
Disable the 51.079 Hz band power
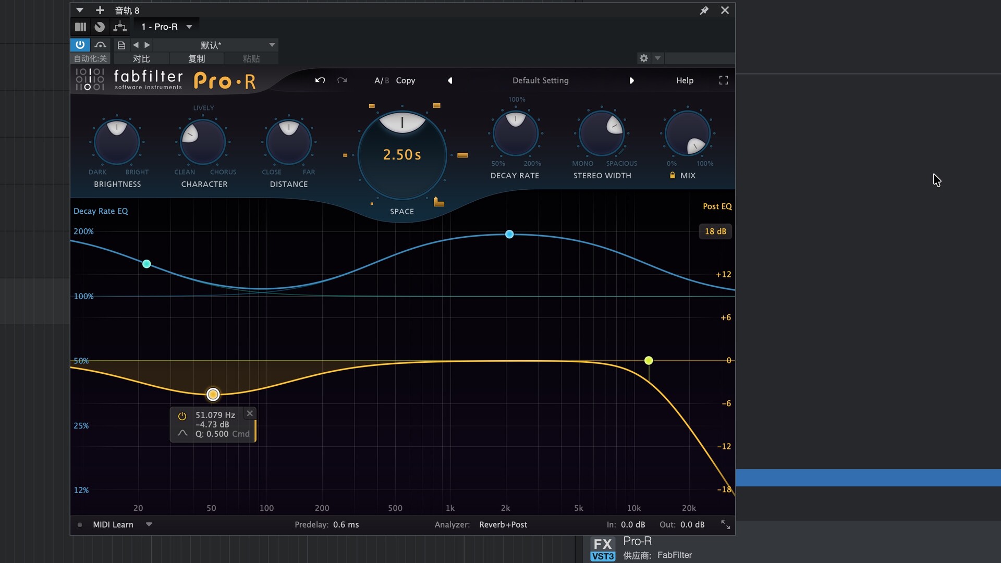(x=182, y=416)
